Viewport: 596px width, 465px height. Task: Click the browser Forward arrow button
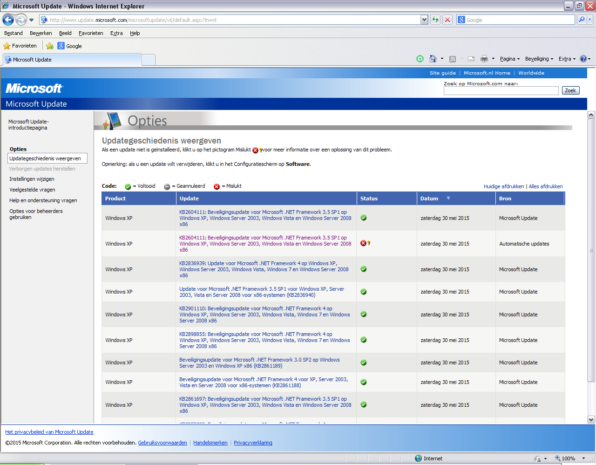point(21,20)
